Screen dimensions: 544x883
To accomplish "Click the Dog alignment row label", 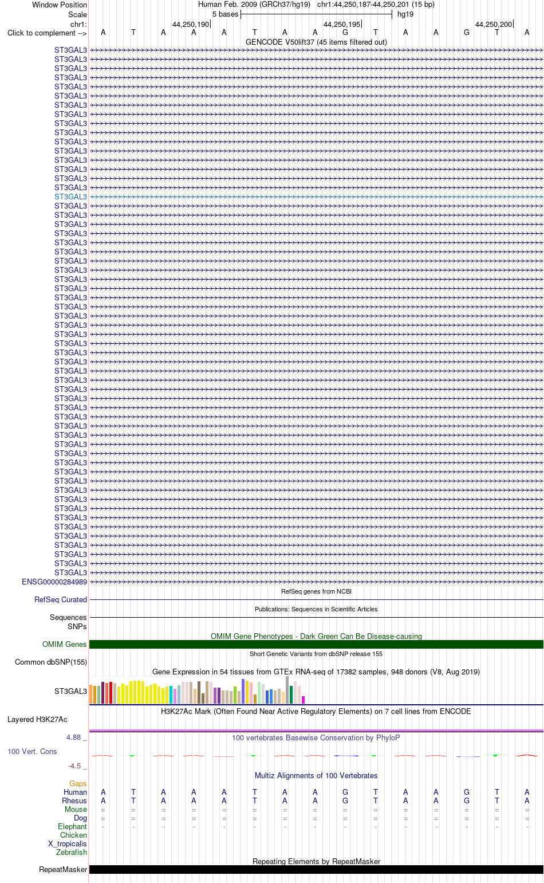I will (x=81, y=818).
